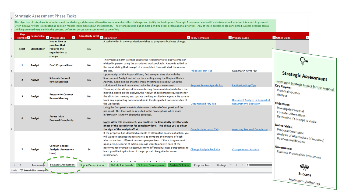Screen dimensions: 342x196
Task: Switch to Sustain Solution sheet tab
Action: click(x=179, y=165)
